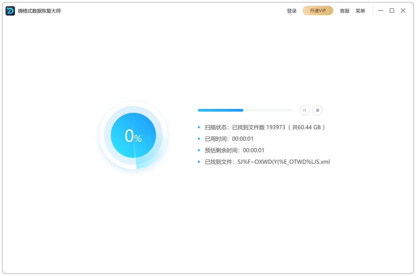Select the square stop icon

[318, 110]
